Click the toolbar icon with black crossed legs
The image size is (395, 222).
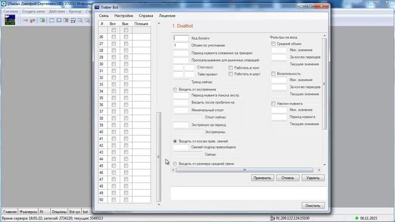coord(73,20)
